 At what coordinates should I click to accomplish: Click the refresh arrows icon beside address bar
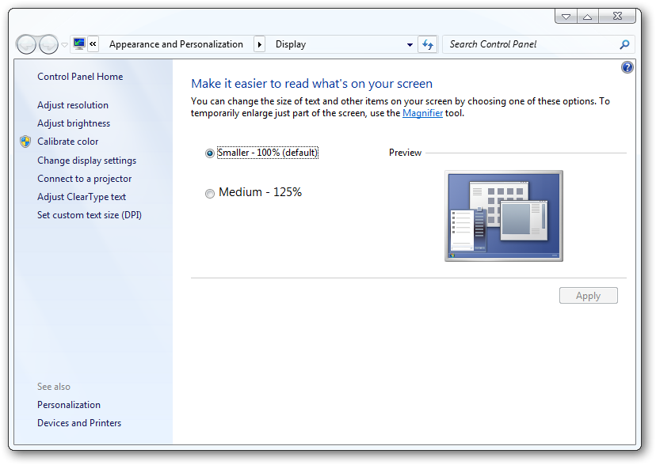click(x=428, y=44)
